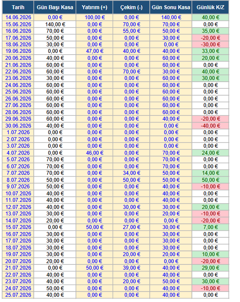
Task: Click the -20,00 € loss on 29.06.2026
Action: (x=210, y=119)
